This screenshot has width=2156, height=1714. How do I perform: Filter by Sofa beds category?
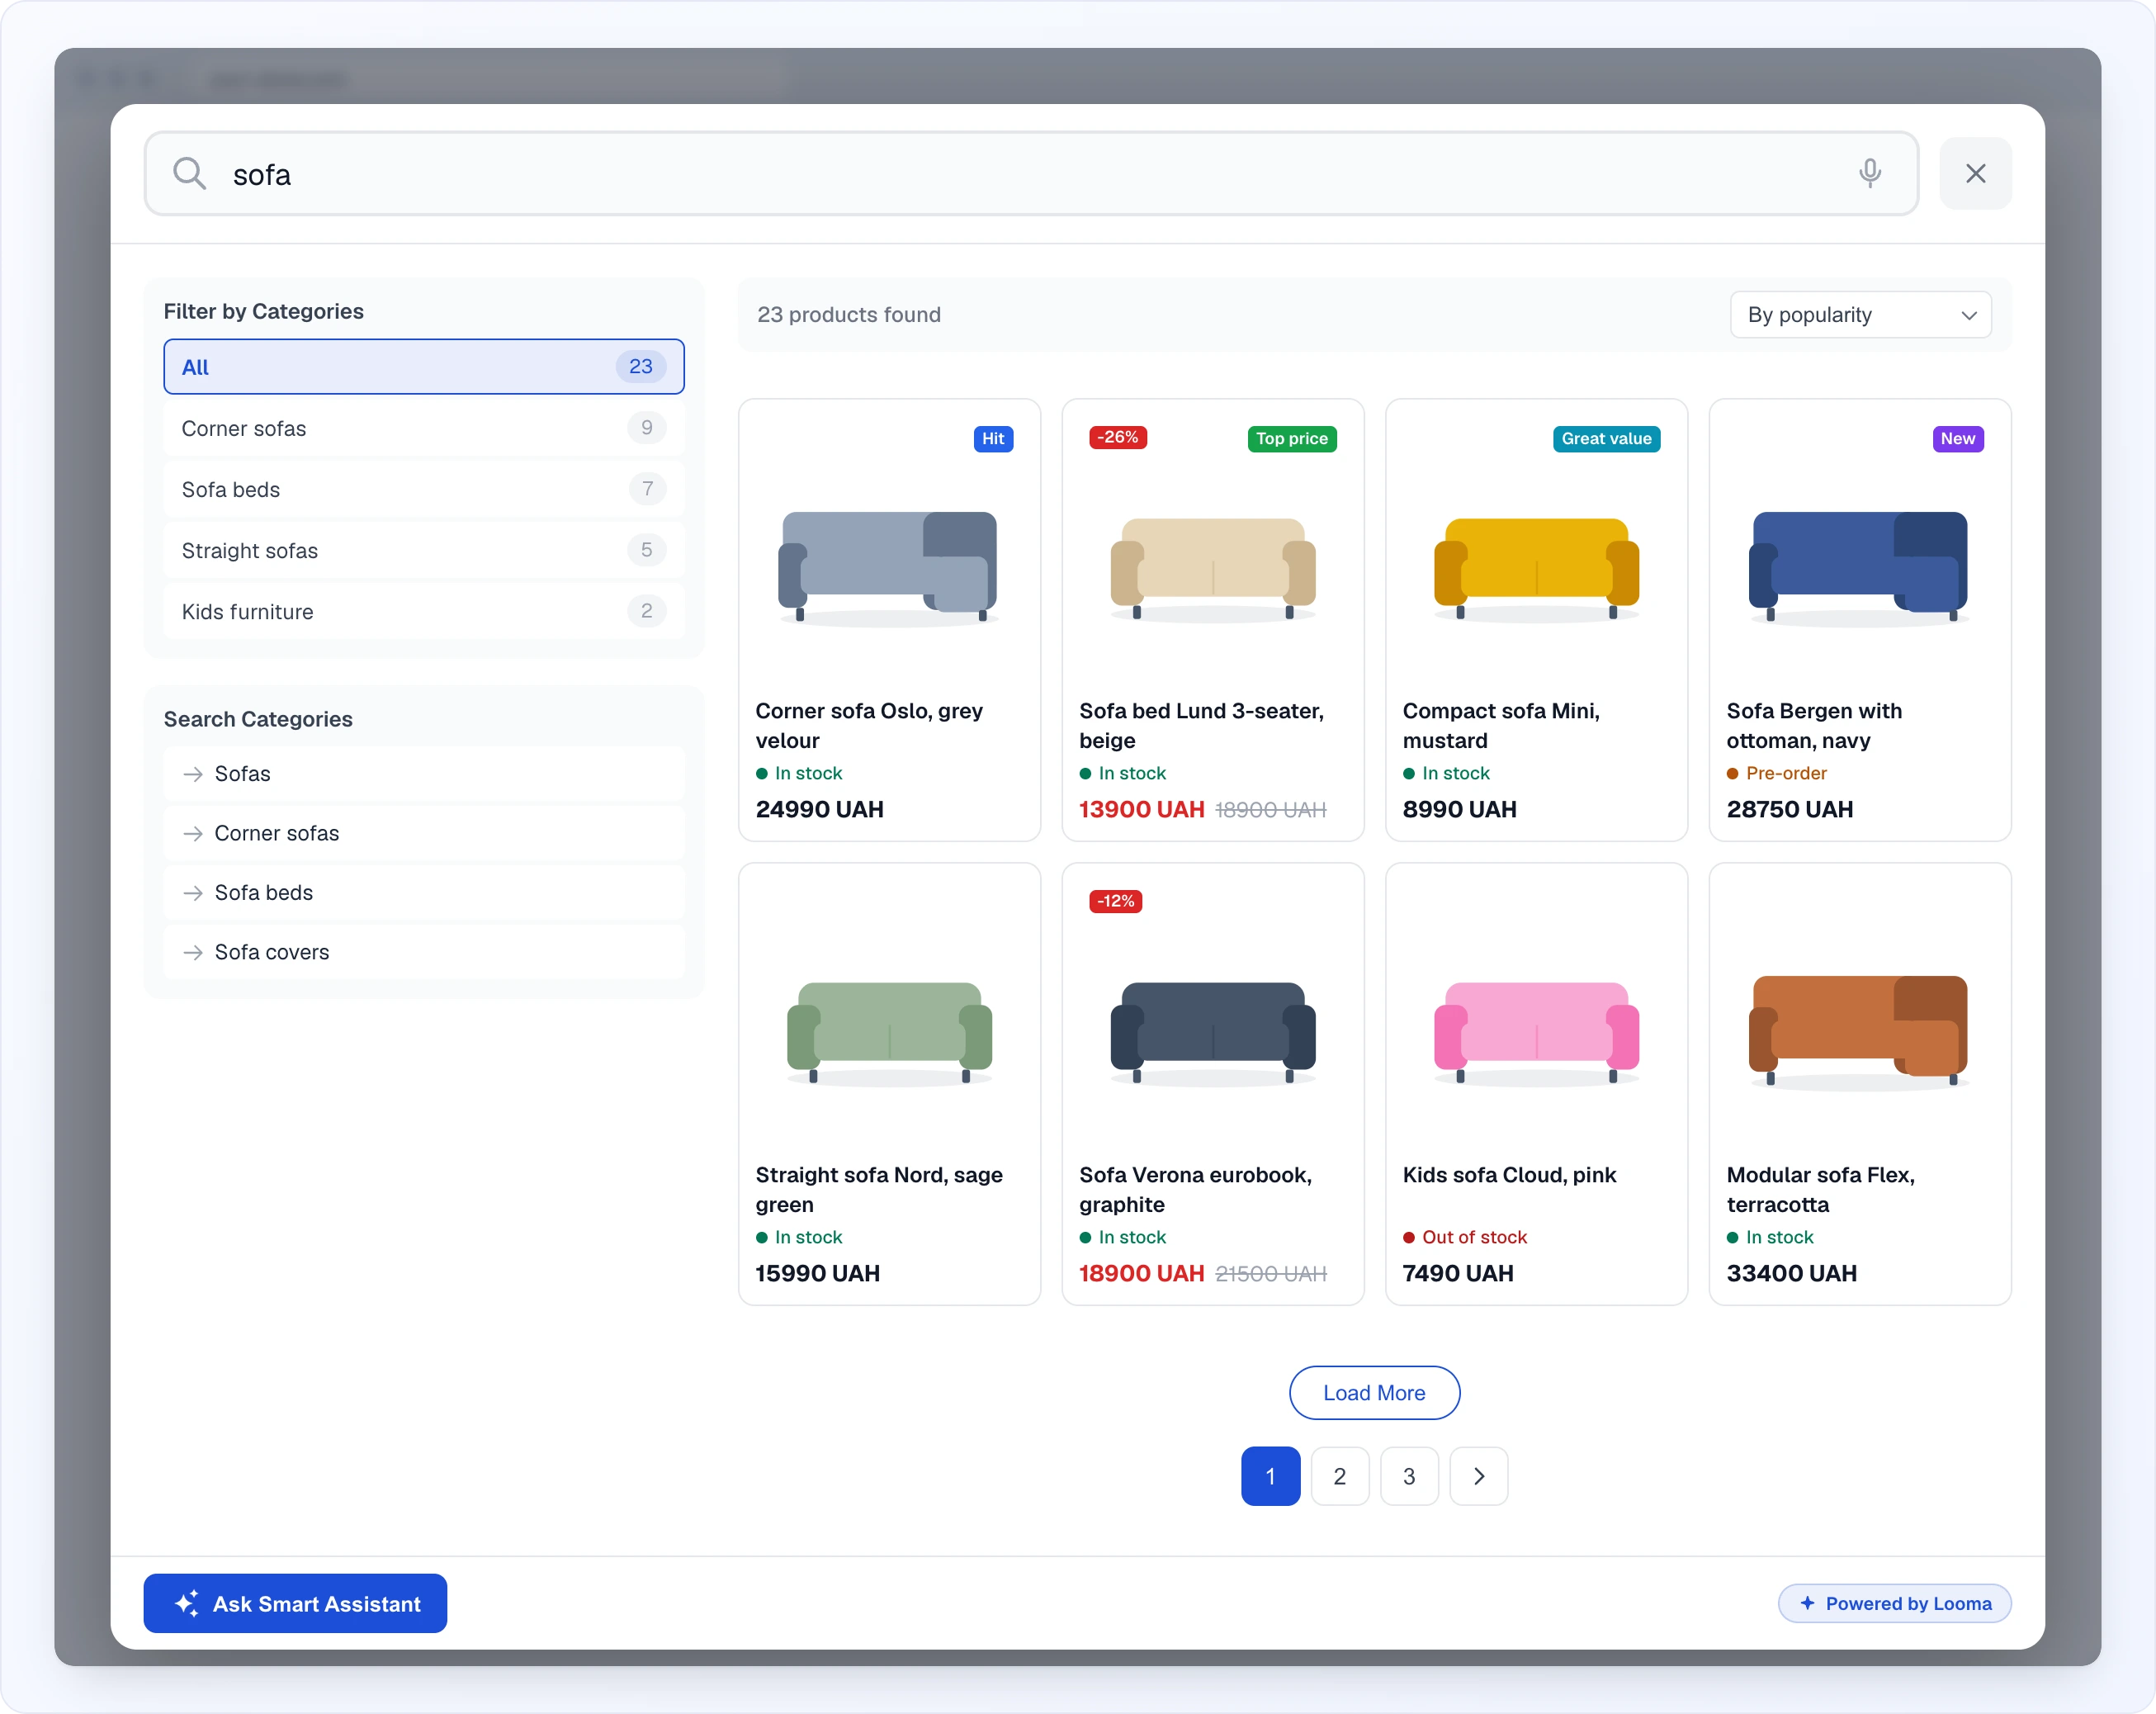[424, 489]
